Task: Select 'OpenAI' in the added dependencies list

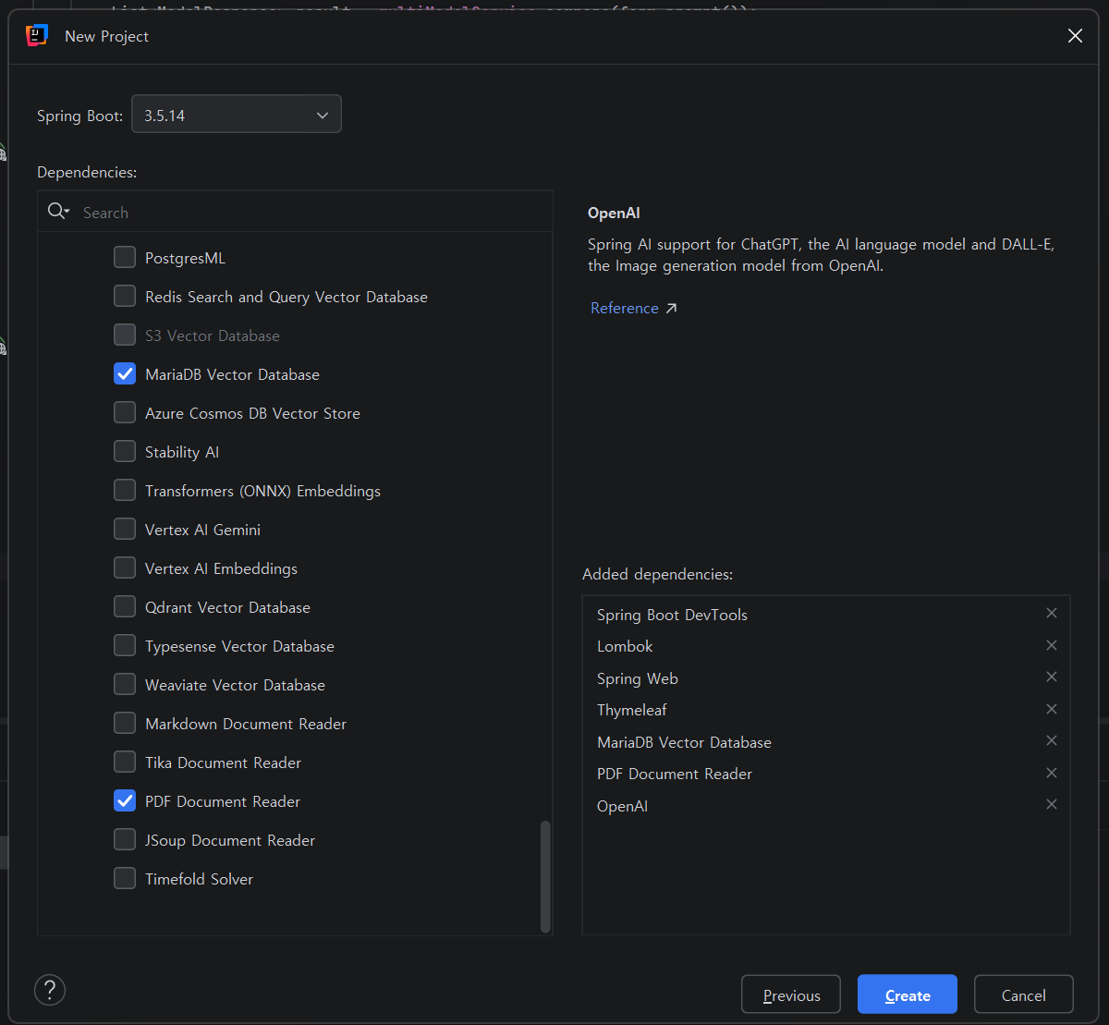Action: pos(622,806)
